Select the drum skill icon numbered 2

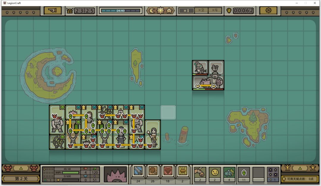[x=182, y=171]
